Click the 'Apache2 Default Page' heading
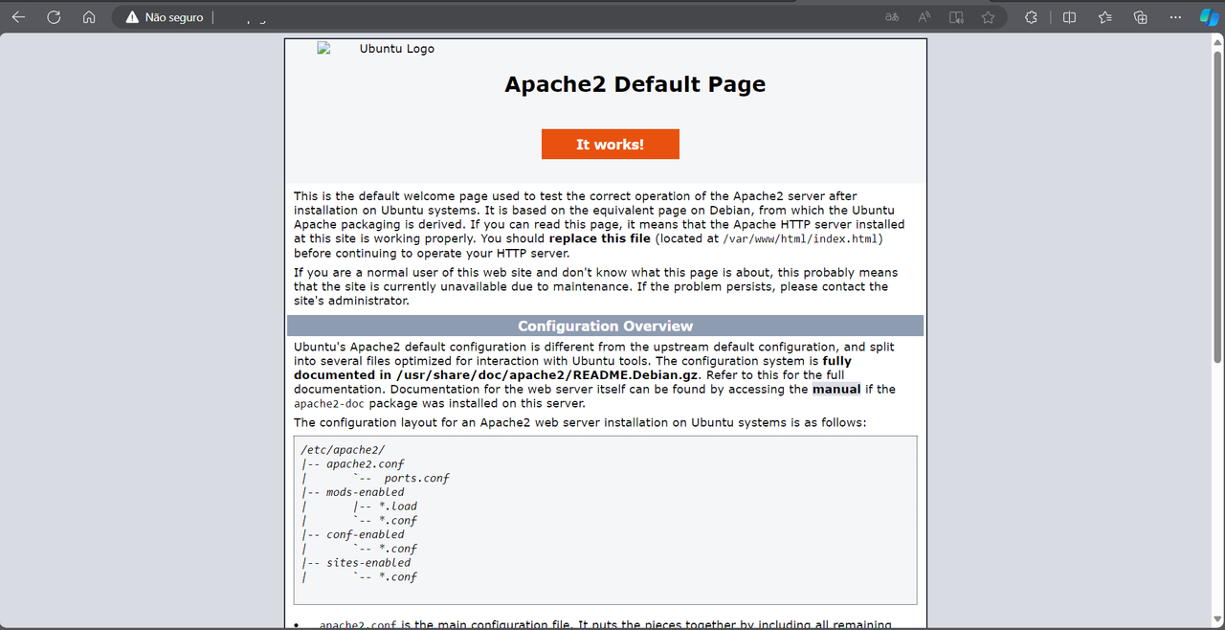The width and height of the screenshot is (1225, 630). pos(635,84)
